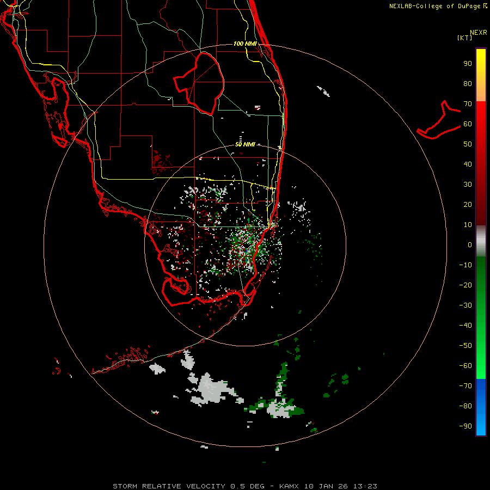Click the -20 scale value
This screenshot has height=490, width=490.
465,285
